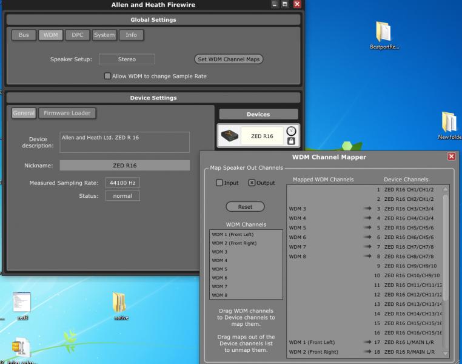Open the Firmware Loader tab
Viewport: 462px width, 364px height.
67,113
